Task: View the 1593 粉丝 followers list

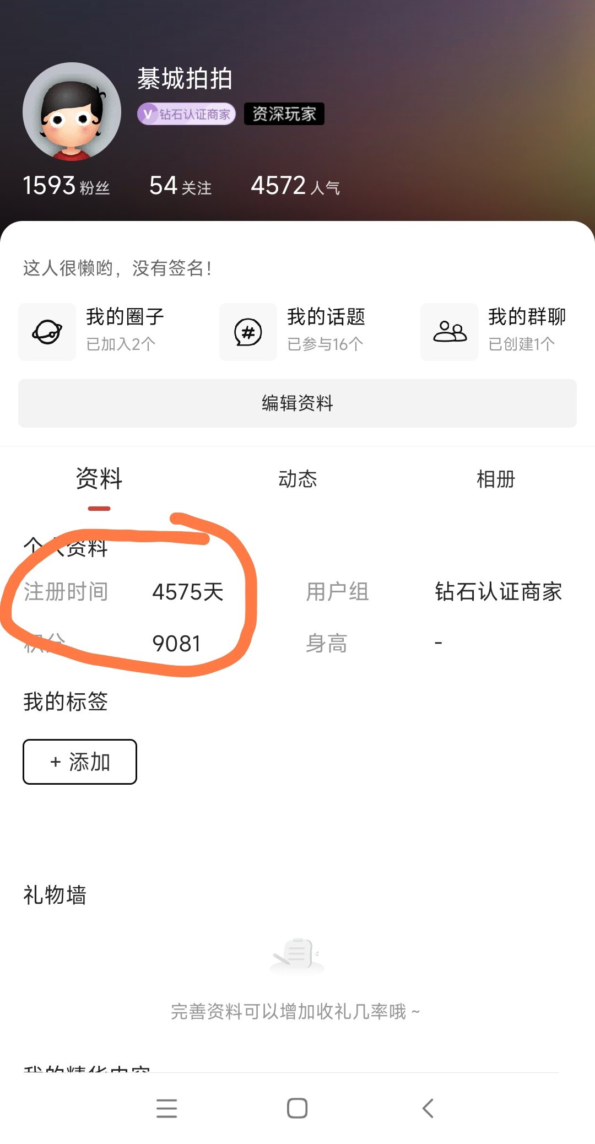Action: click(x=66, y=186)
